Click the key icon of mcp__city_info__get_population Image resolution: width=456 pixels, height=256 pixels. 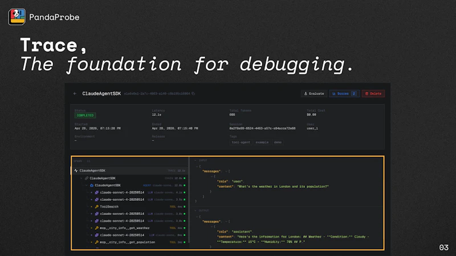click(x=97, y=242)
